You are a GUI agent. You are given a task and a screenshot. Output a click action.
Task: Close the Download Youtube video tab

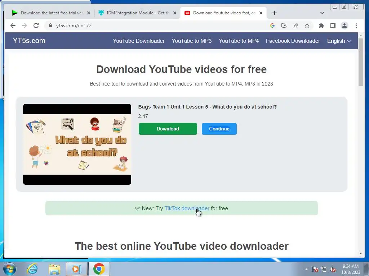pos(261,13)
